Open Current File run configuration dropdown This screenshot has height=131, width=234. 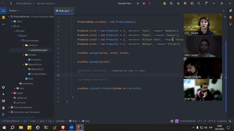125,3
